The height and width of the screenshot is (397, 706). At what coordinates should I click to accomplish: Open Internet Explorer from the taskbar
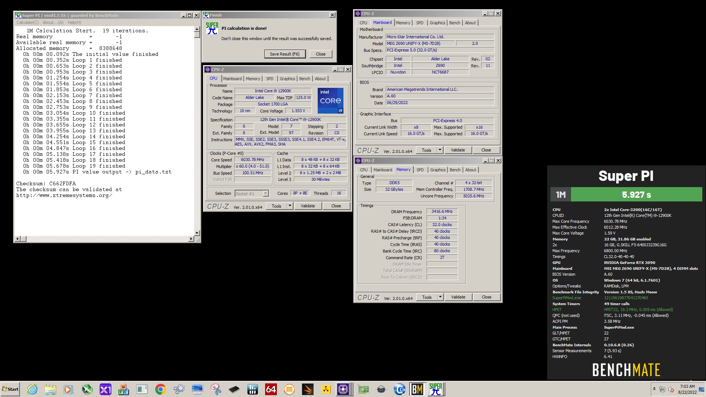pyautogui.click(x=32, y=389)
